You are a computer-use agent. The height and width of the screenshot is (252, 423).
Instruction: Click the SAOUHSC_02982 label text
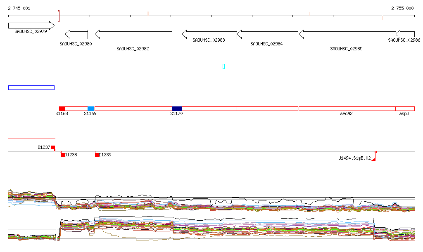coord(133,49)
